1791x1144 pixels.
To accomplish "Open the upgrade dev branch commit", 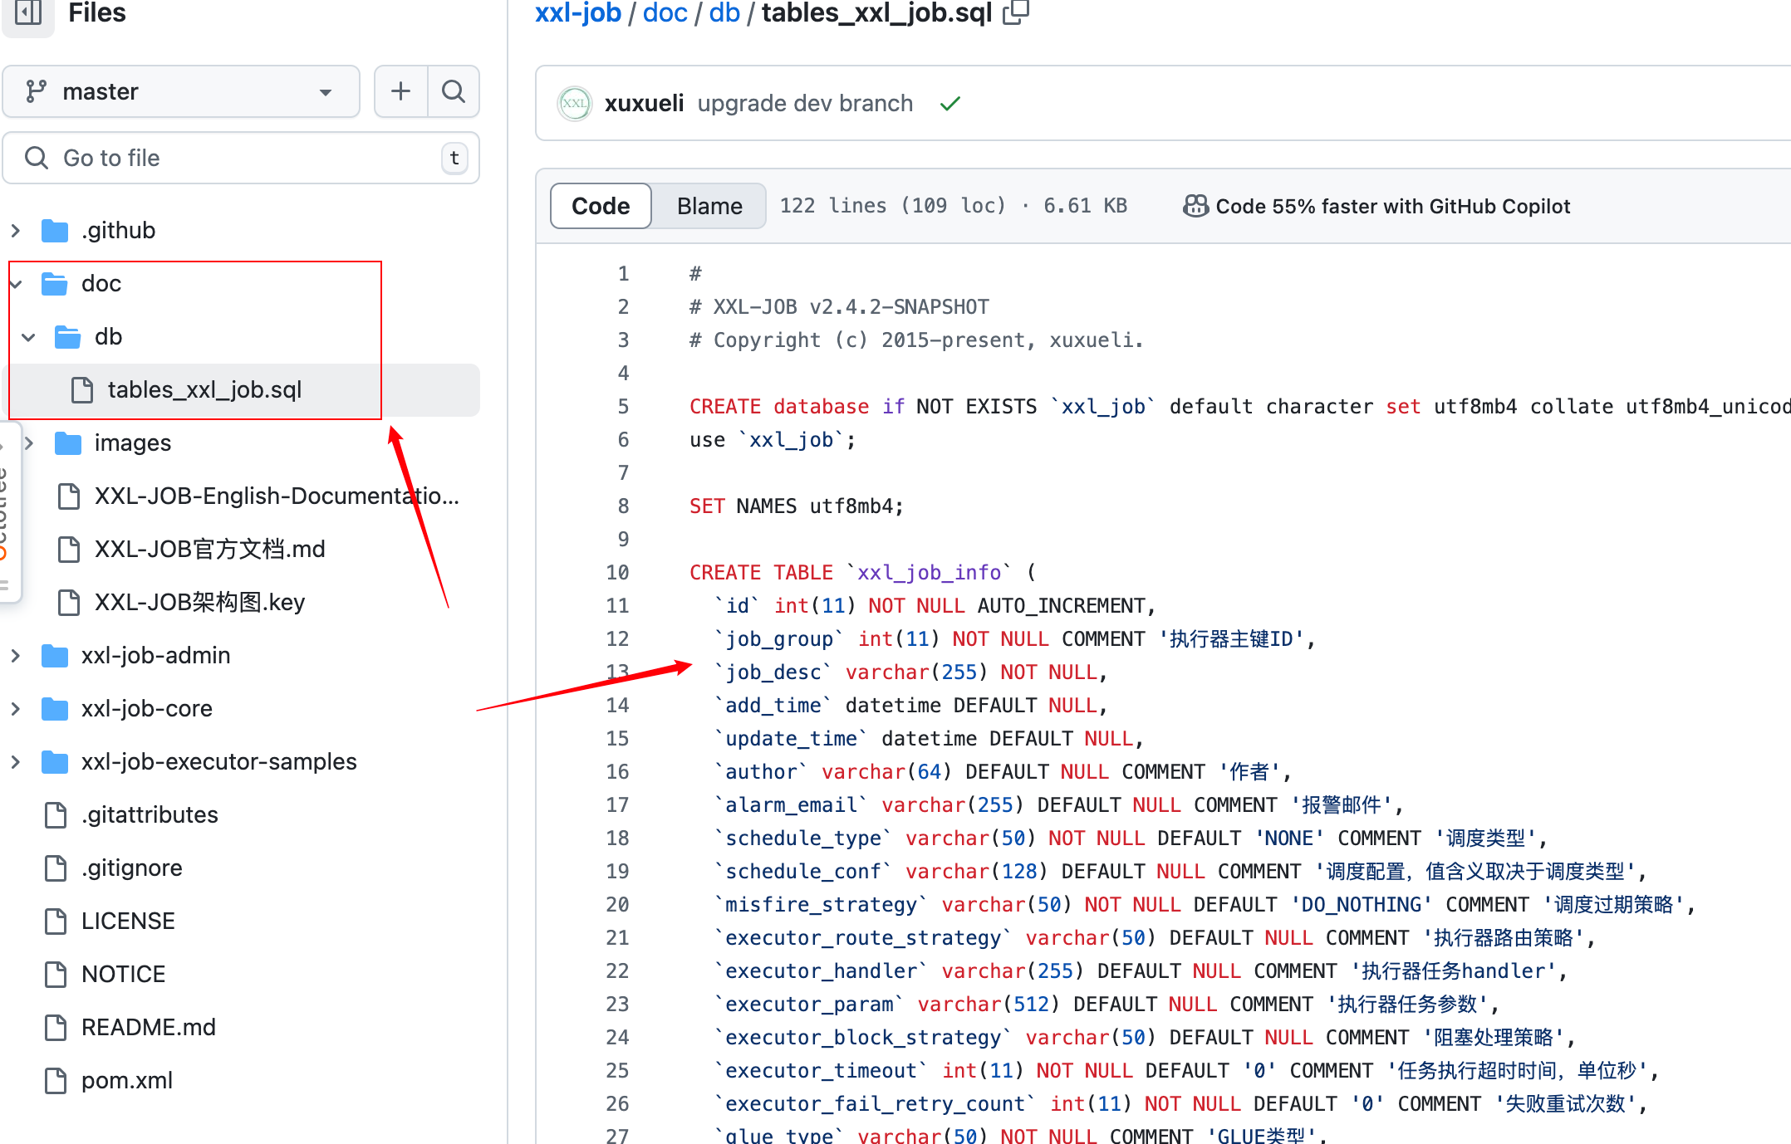I will pos(805,104).
